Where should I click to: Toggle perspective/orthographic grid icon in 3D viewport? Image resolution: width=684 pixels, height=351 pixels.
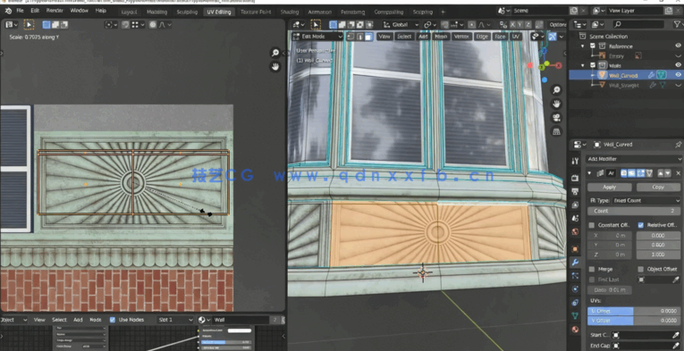click(x=556, y=131)
